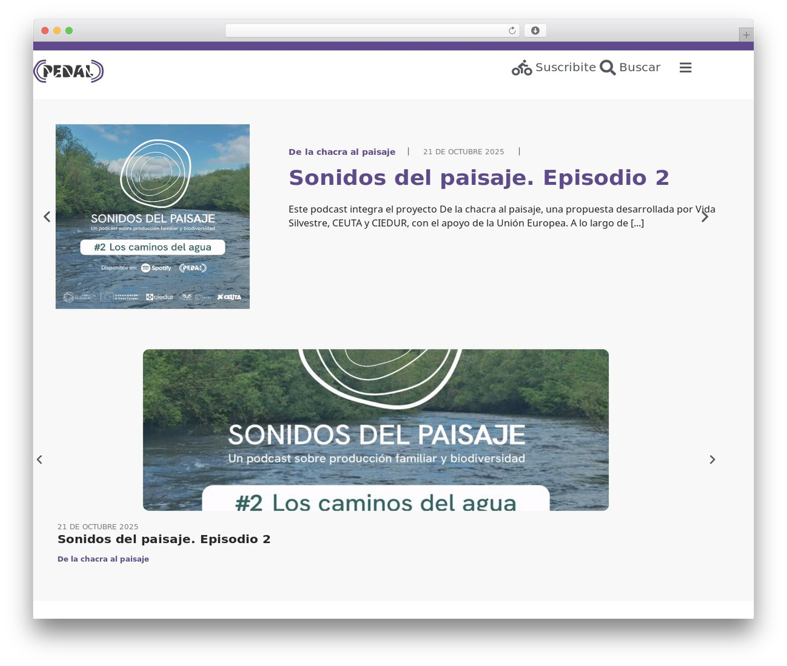Reload the page in the browser
Viewport: 787px width, 666px height.
[512, 31]
